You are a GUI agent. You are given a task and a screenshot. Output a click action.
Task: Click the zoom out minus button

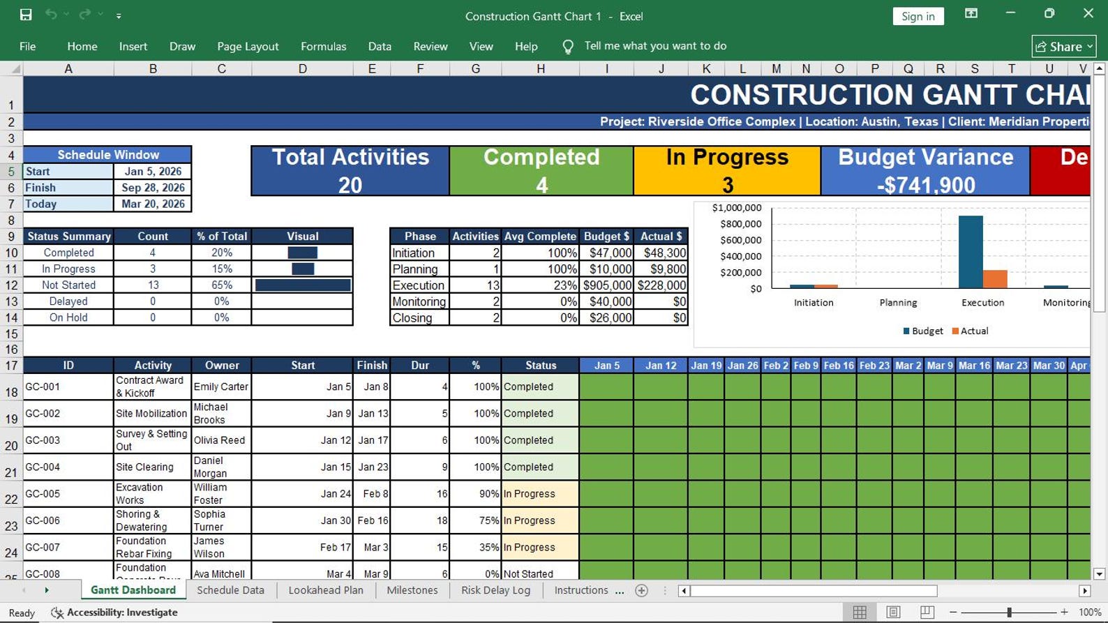click(x=953, y=612)
